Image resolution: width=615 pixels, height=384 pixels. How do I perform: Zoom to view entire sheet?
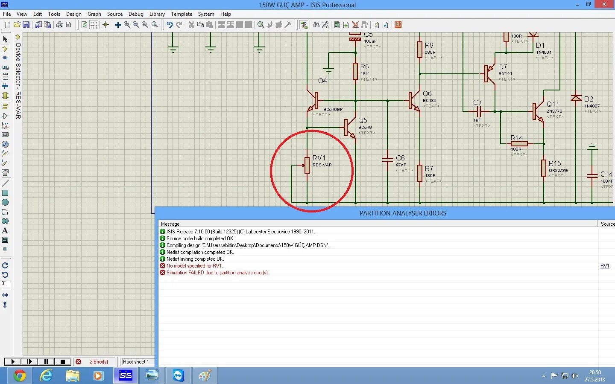point(145,25)
